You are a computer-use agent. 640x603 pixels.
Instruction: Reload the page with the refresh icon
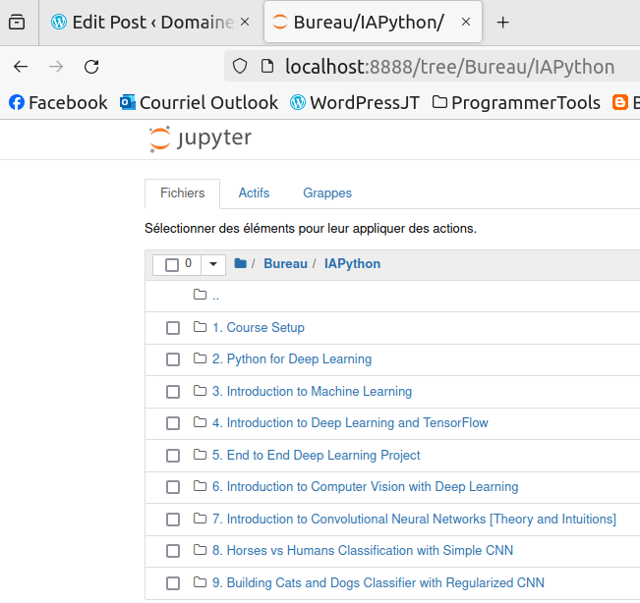91,67
